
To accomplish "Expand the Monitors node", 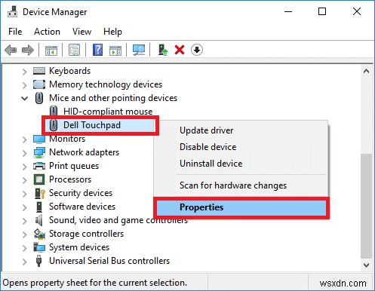I will [x=24, y=139].
